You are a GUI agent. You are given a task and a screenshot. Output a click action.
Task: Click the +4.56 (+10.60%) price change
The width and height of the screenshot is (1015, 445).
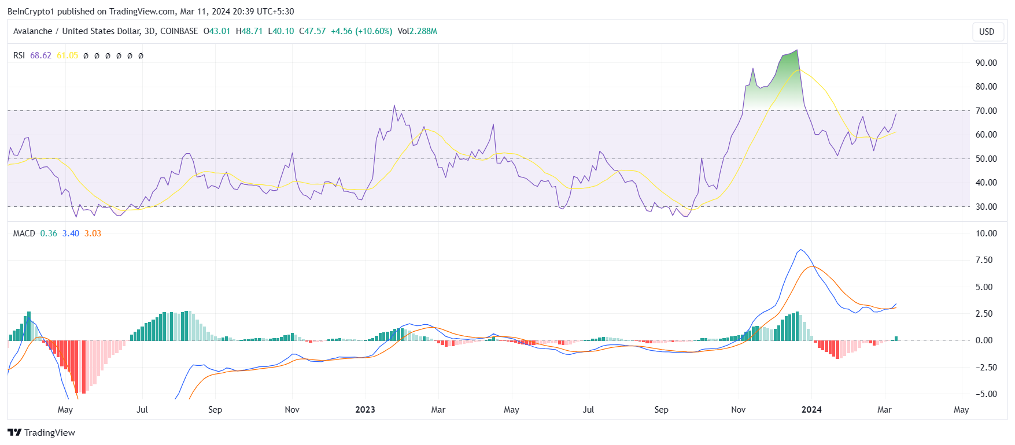[x=361, y=31]
